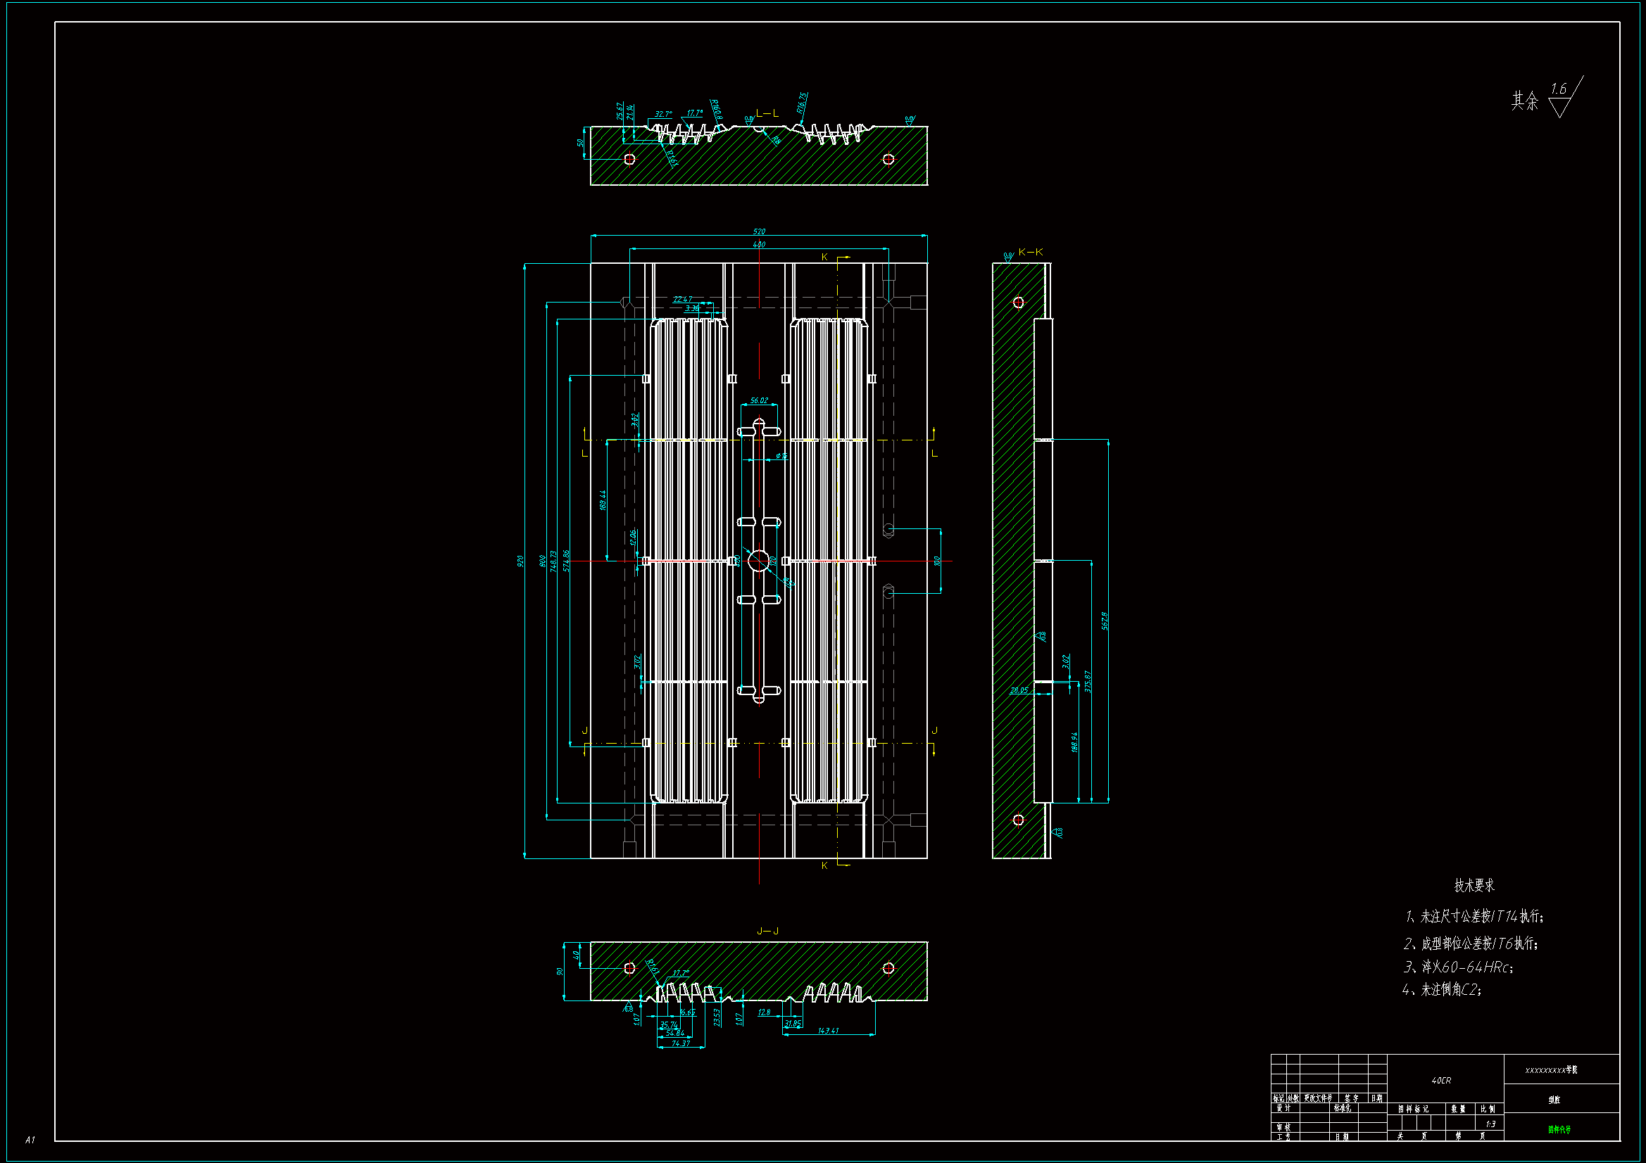Click the 520 width dimension text

tap(759, 231)
